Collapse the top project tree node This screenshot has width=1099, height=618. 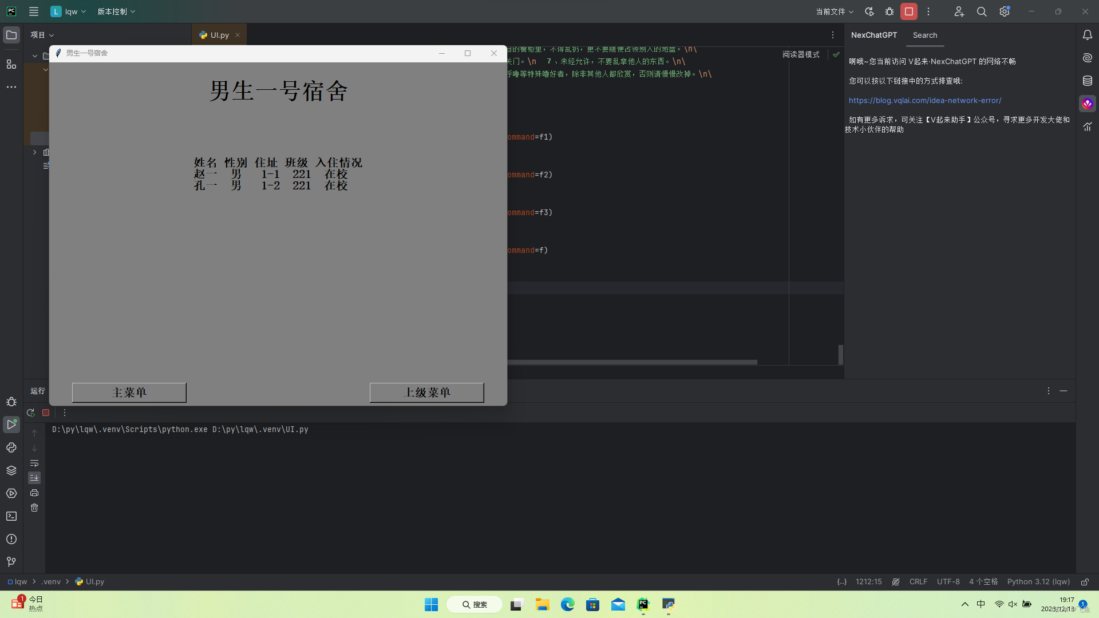tap(35, 56)
